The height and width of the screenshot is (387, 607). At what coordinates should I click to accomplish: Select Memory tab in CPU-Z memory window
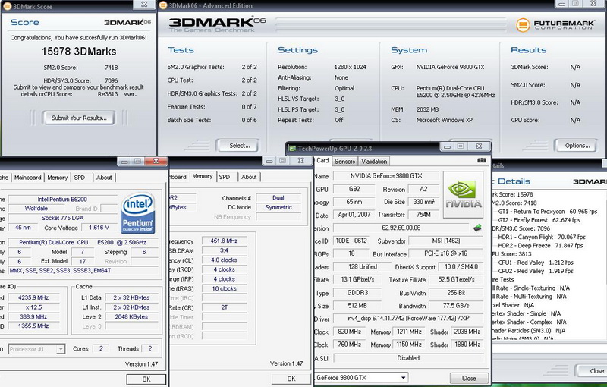(x=203, y=176)
